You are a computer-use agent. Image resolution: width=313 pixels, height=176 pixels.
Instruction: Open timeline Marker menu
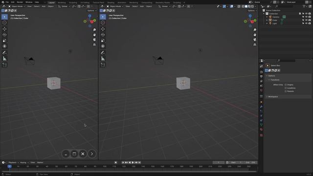40,162
